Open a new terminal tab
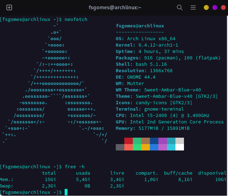Screen dimensions: 228x196 tap(9, 7)
